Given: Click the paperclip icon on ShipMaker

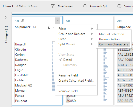Looking at the screenshot, I should coord(23,21).
